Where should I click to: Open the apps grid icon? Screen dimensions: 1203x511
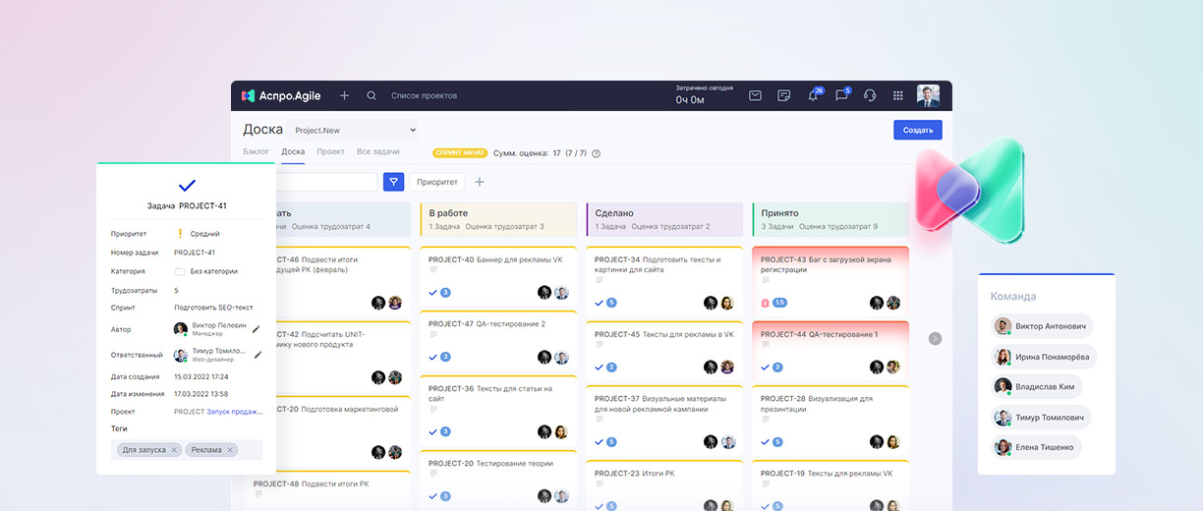(897, 95)
